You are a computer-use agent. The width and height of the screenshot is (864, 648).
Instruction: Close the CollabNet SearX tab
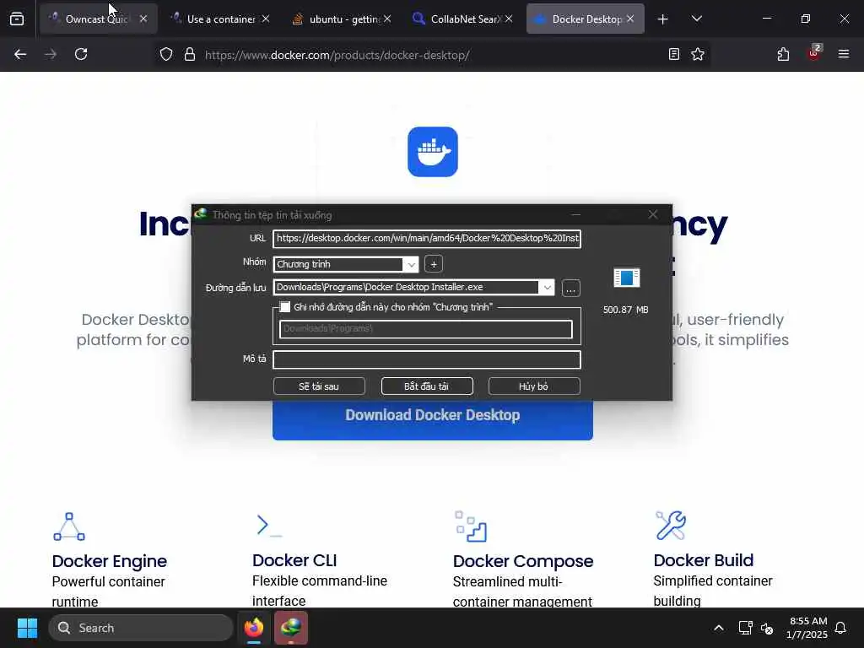click(509, 19)
